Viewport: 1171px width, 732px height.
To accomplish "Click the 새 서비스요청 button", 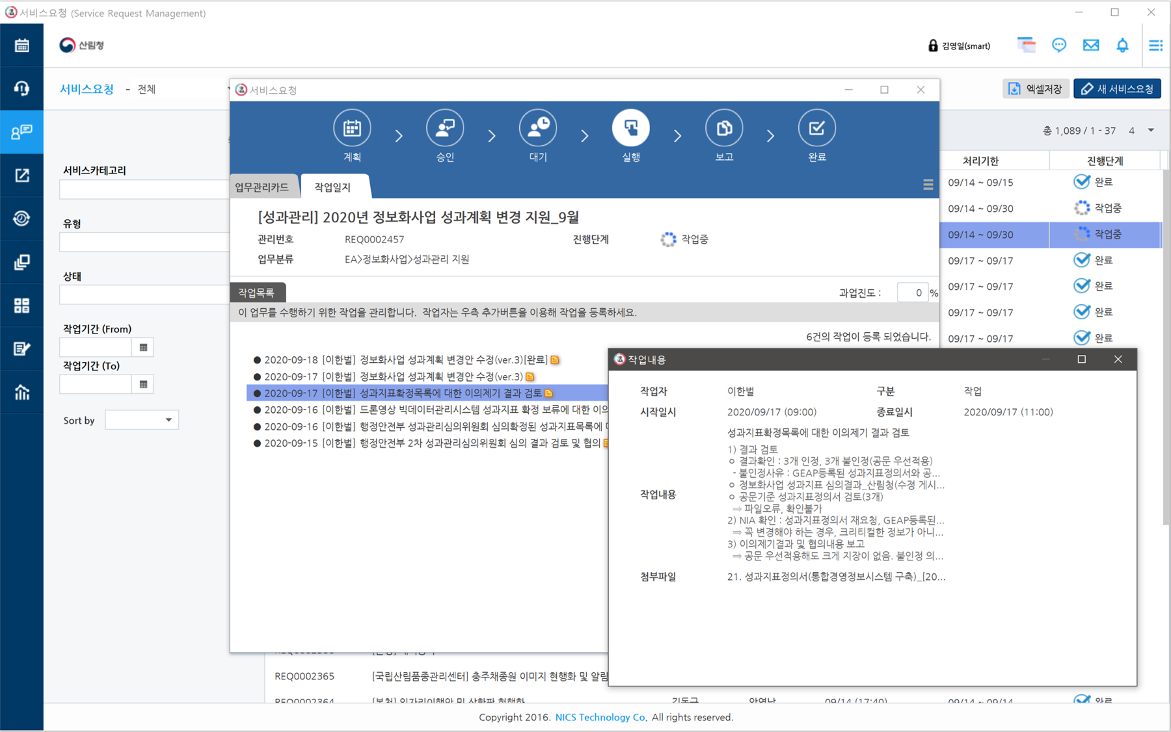I will point(1116,88).
